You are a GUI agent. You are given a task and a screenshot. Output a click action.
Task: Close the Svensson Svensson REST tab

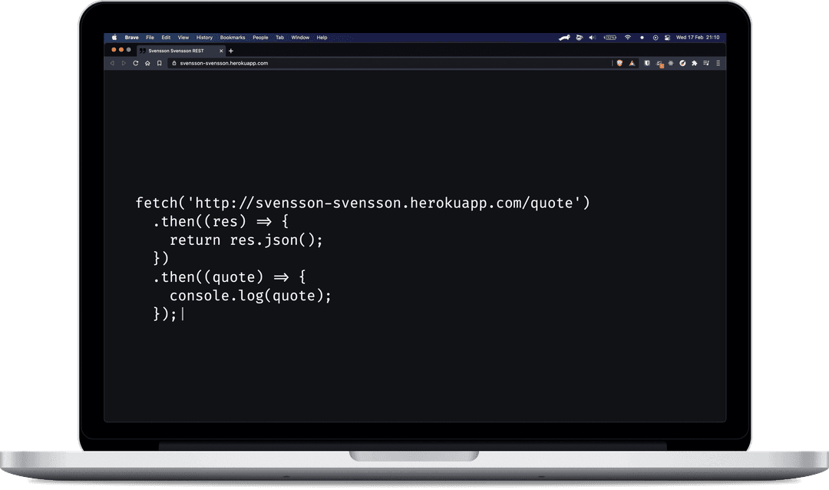point(221,51)
